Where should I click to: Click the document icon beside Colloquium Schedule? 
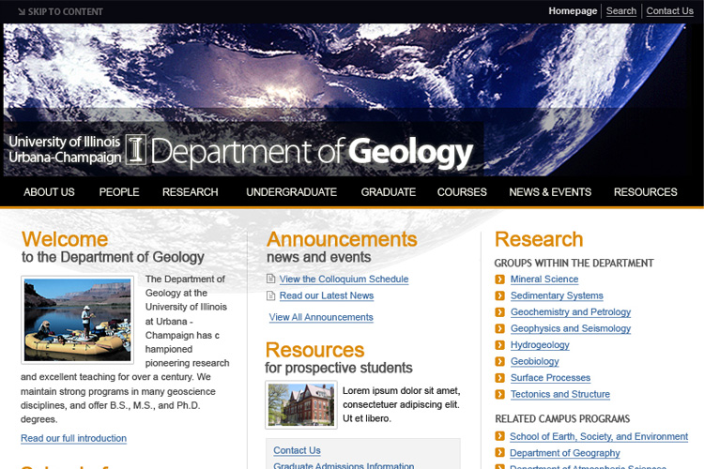click(270, 279)
